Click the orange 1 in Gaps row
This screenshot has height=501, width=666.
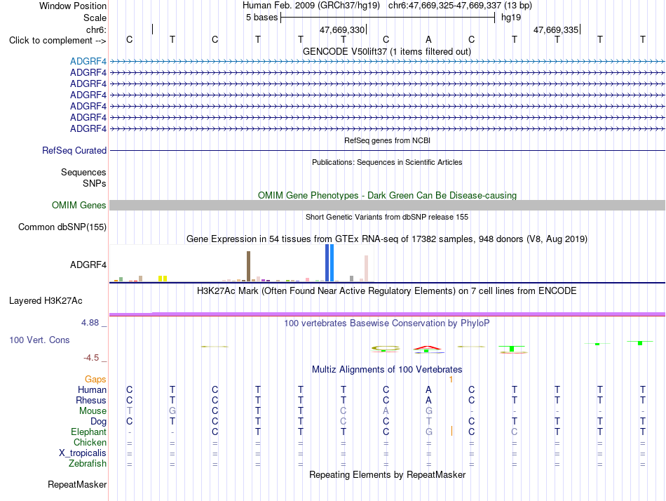click(x=451, y=380)
